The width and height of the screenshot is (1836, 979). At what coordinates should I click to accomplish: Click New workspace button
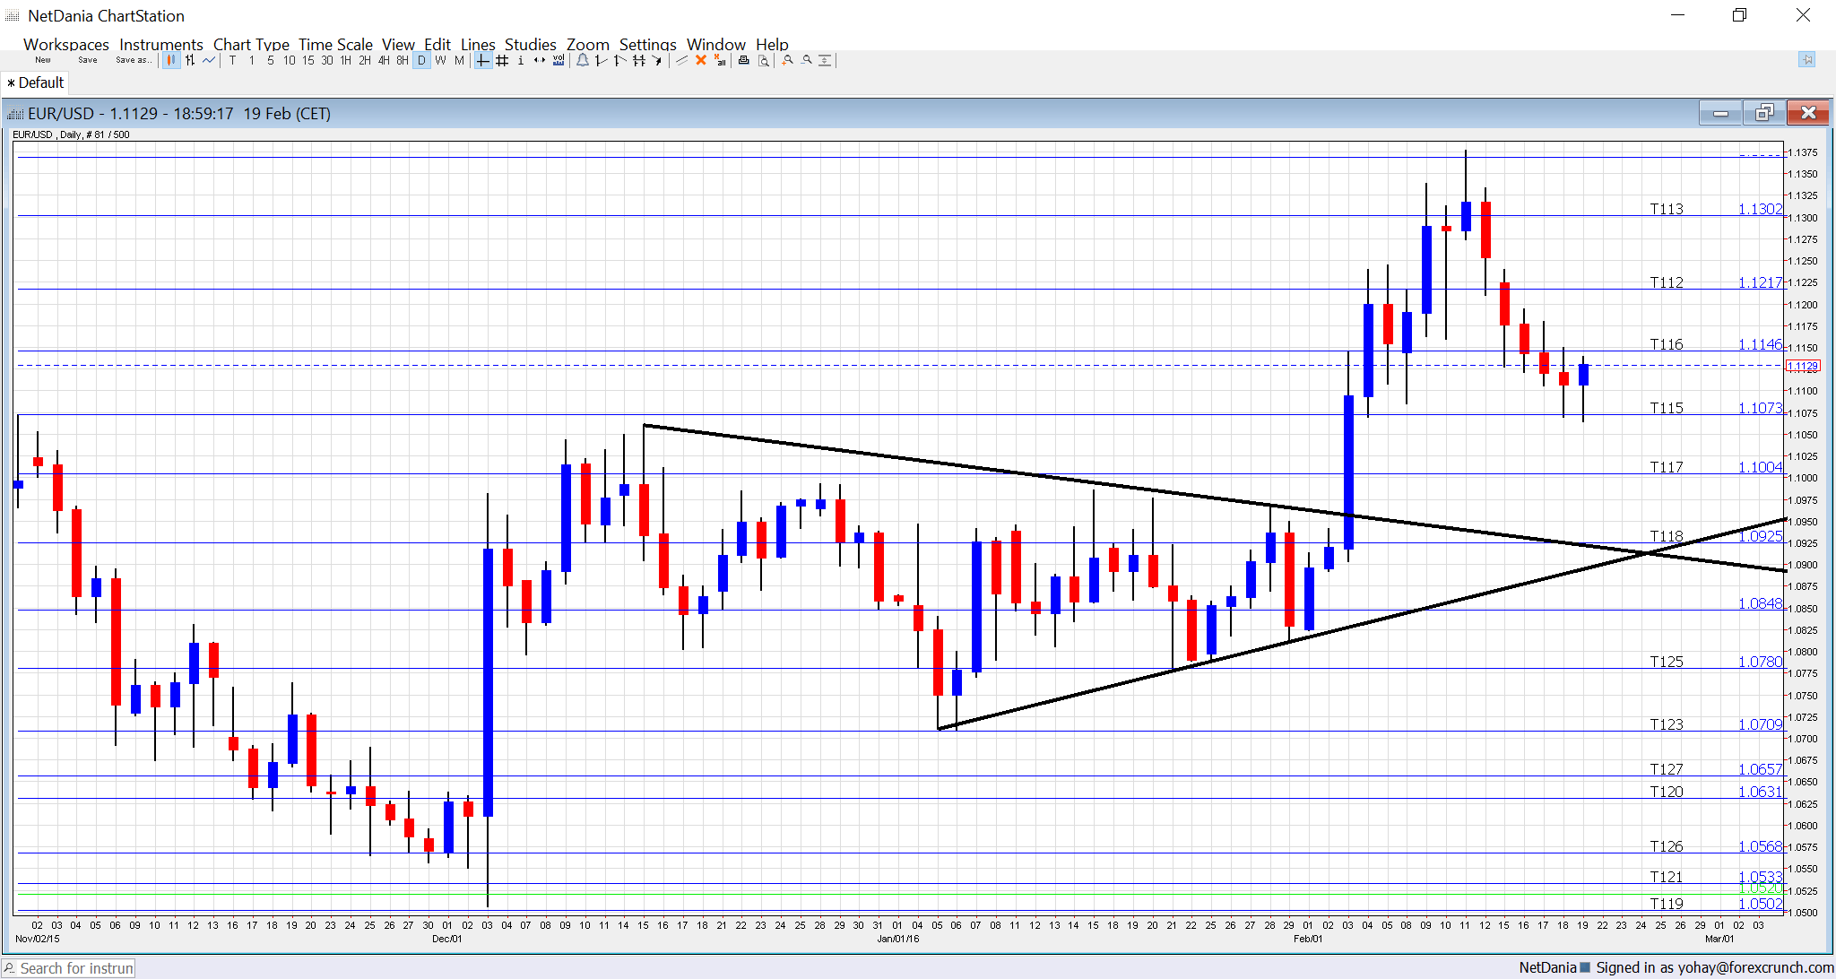pyautogui.click(x=43, y=60)
